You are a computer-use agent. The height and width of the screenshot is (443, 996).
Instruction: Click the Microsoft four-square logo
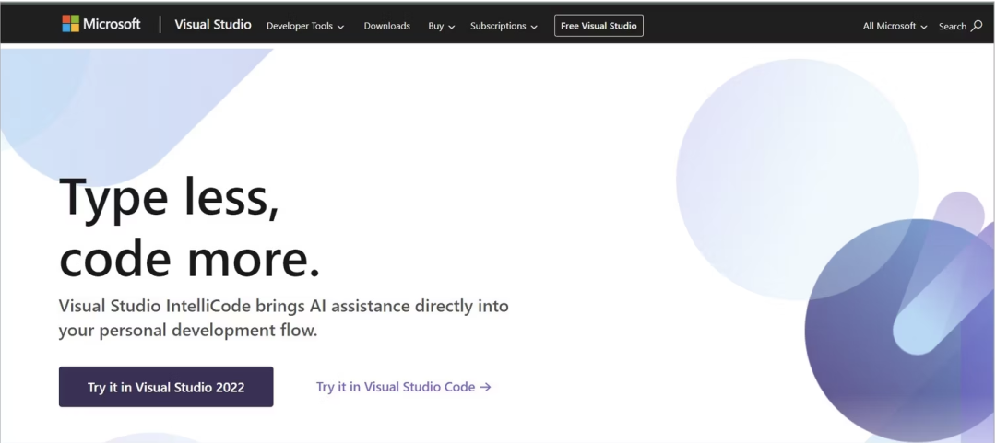pyautogui.click(x=70, y=24)
